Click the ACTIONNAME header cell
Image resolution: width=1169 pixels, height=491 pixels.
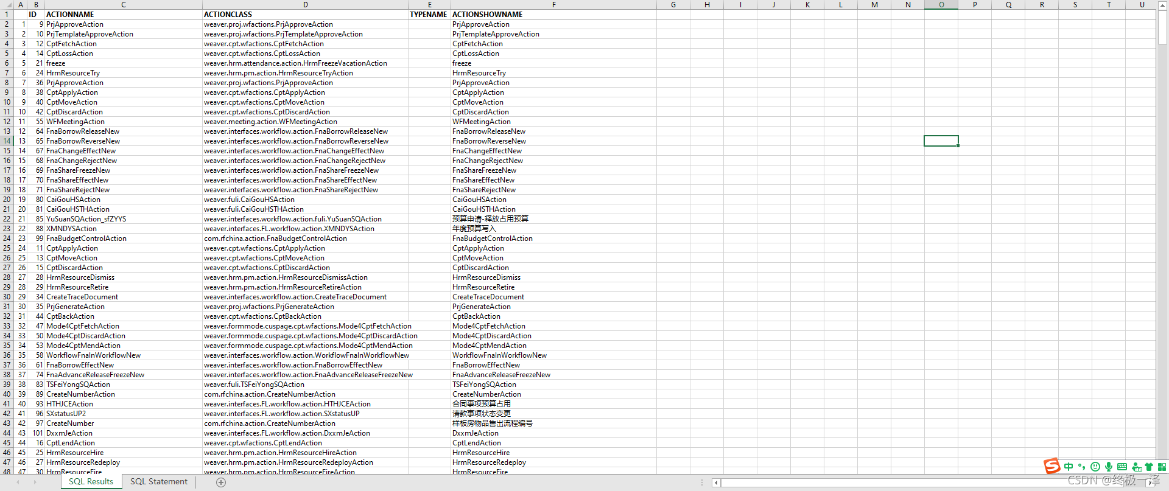124,15
